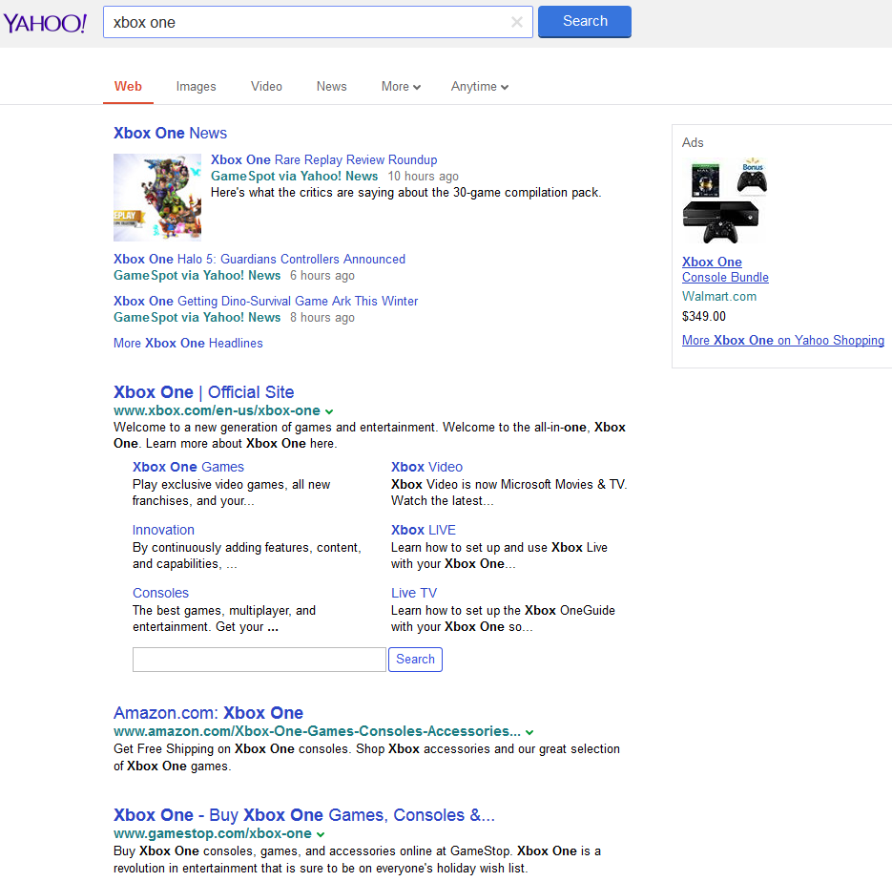The image size is (892, 882).
Task: Clear the search box with the X icon
Action: (x=517, y=22)
